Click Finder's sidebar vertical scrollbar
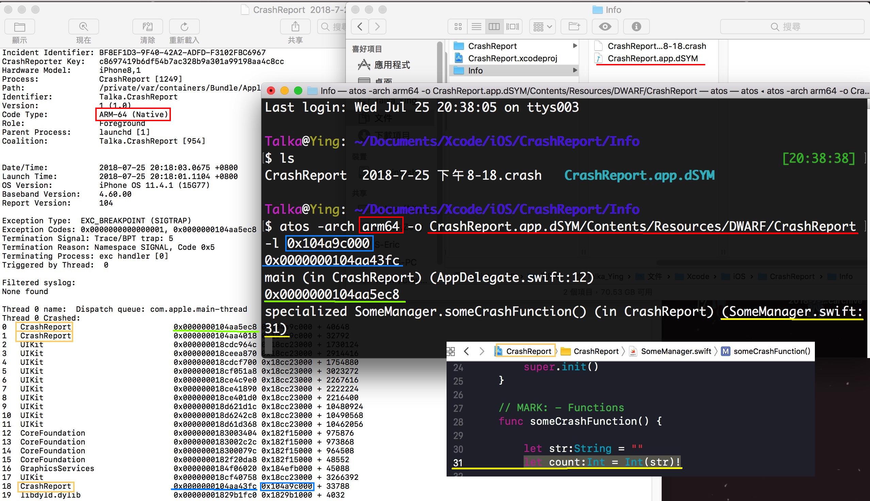870x501 pixels. [439, 62]
